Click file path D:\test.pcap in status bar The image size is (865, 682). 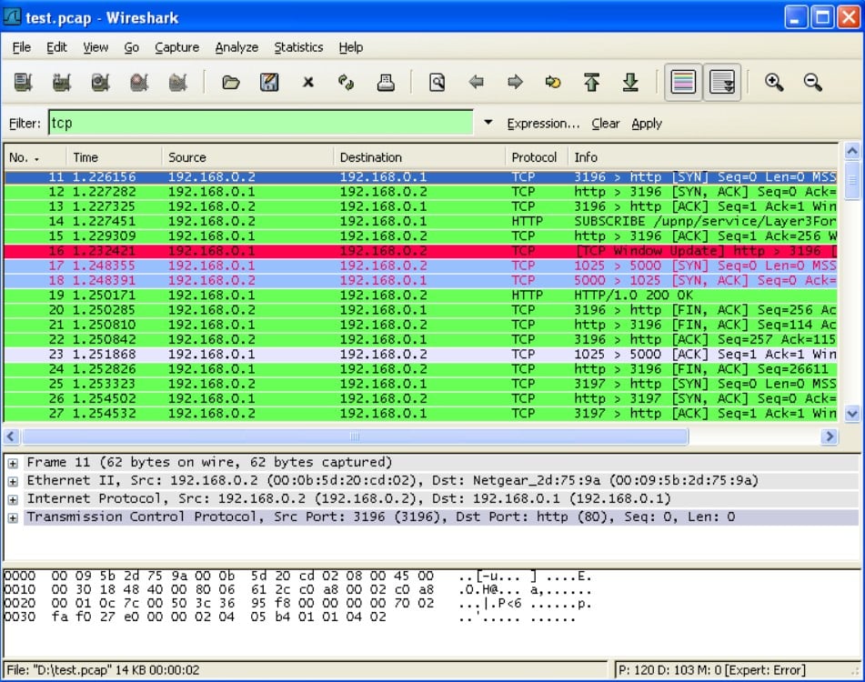tap(74, 670)
